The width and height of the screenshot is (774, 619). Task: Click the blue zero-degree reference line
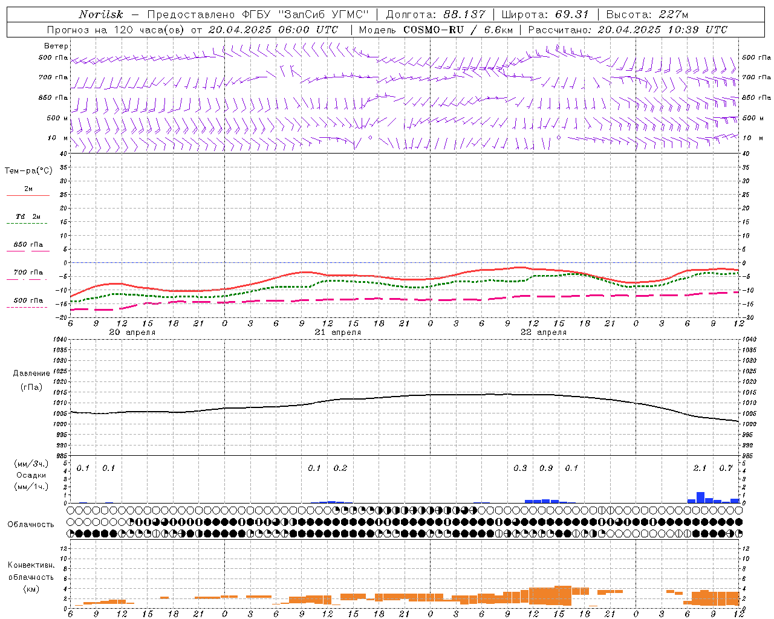(x=404, y=262)
